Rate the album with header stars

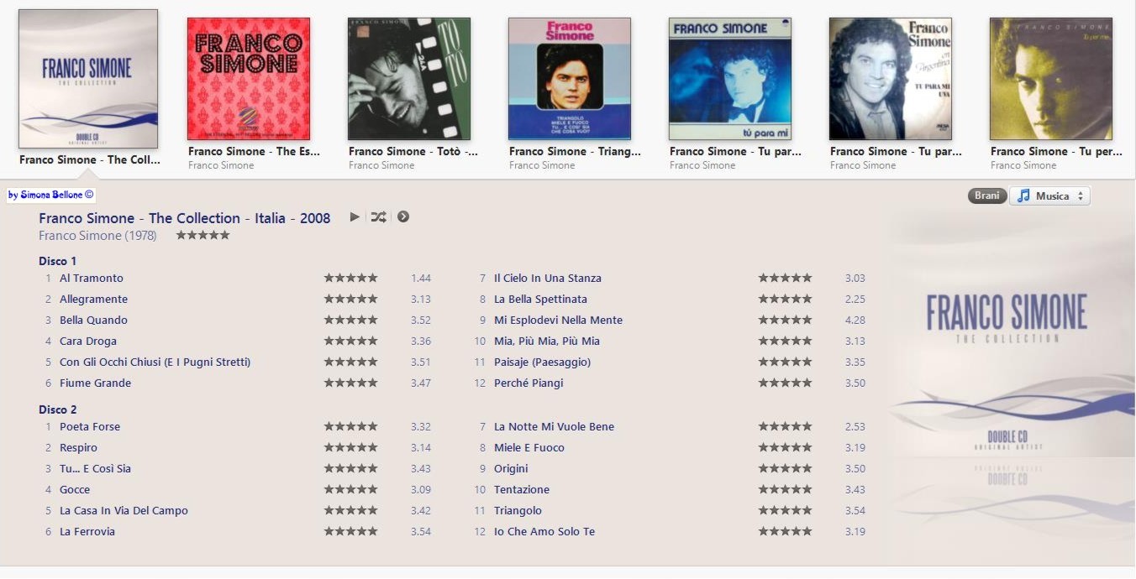(x=202, y=236)
